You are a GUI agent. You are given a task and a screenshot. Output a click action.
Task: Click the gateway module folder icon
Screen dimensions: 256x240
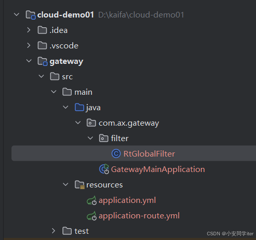[x=42, y=61]
